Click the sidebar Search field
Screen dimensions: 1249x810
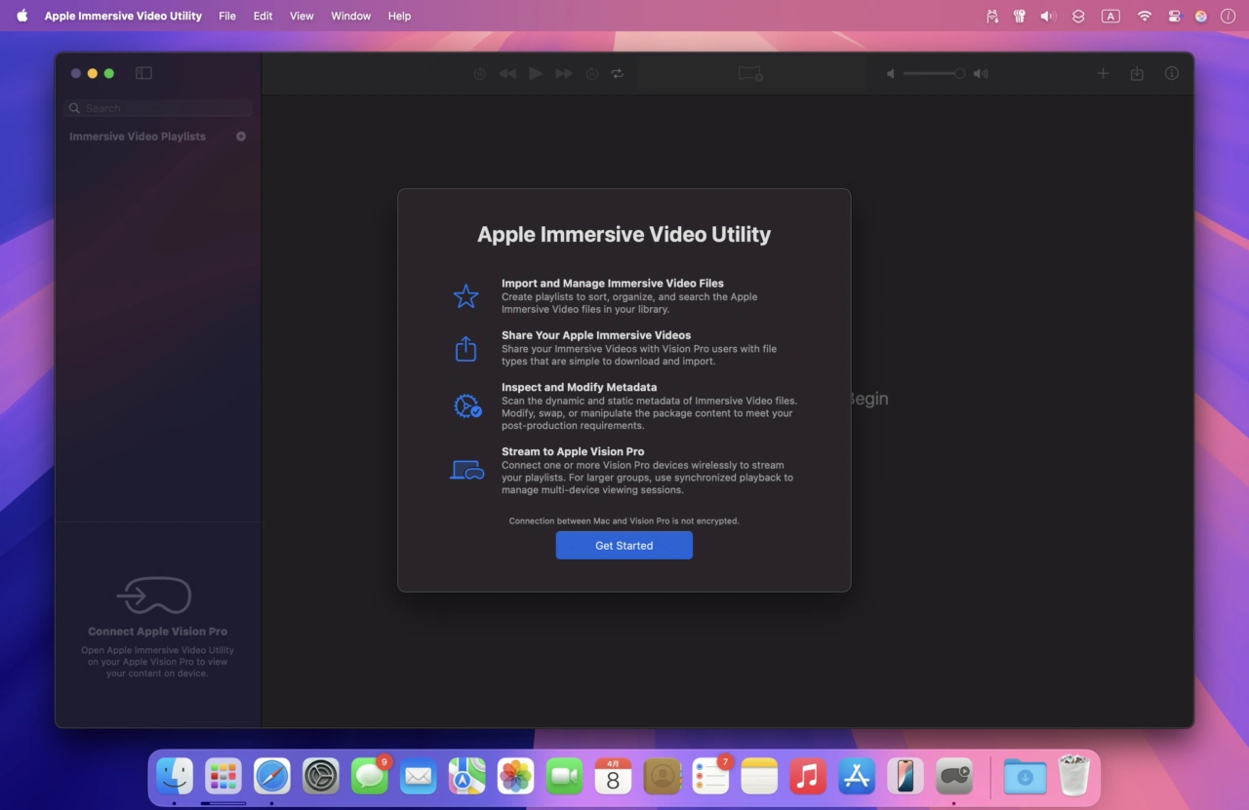point(161,108)
